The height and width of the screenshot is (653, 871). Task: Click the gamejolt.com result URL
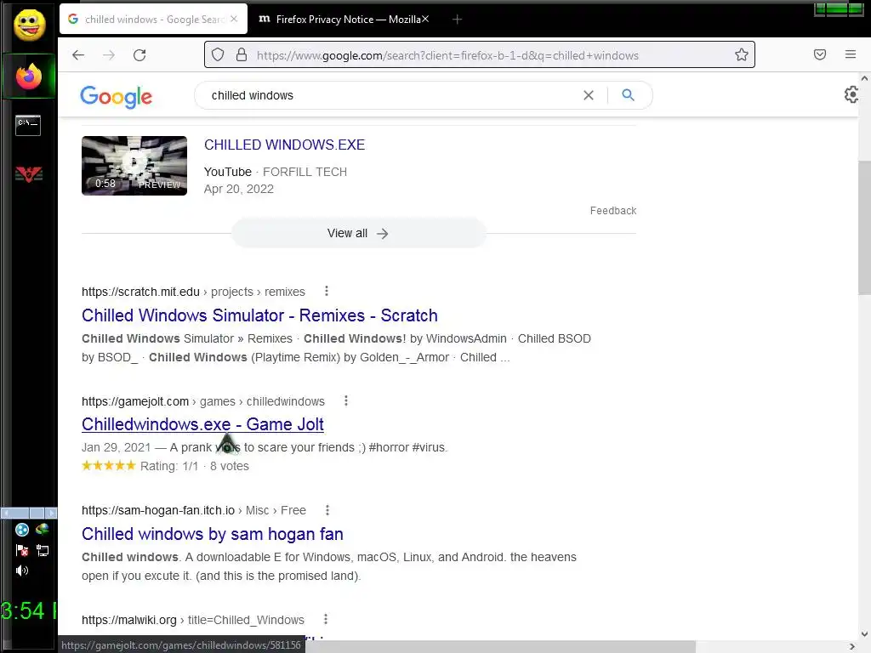pos(203,401)
